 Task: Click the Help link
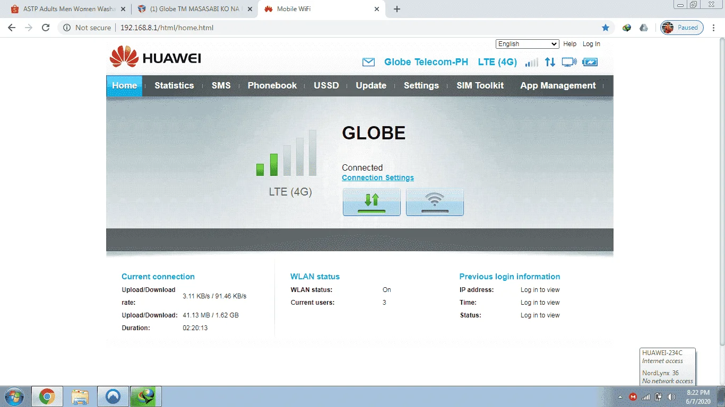(569, 44)
